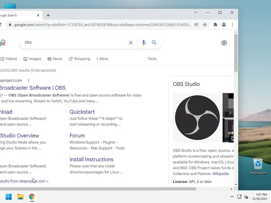The image size is (271, 203).
Task: Select the Recycle Bin desktop icon
Action: point(258,167)
